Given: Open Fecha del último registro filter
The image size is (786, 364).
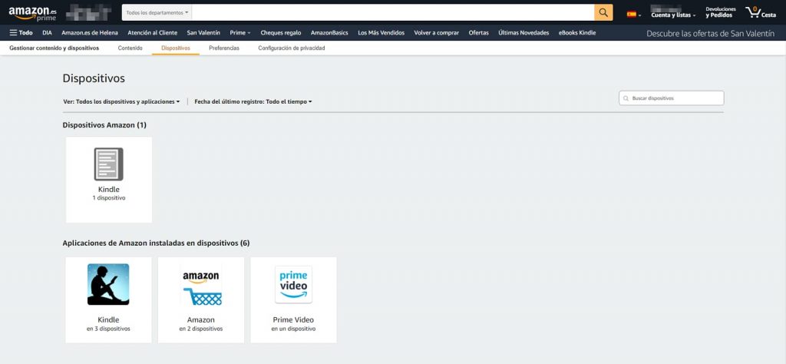Looking at the screenshot, I should [x=253, y=101].
